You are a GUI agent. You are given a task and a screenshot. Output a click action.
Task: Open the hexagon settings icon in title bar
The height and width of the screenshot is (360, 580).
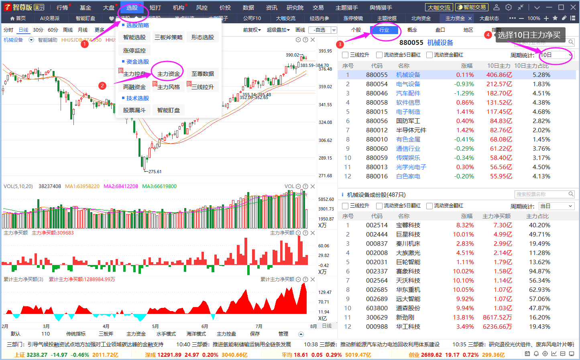pos(509,7)
